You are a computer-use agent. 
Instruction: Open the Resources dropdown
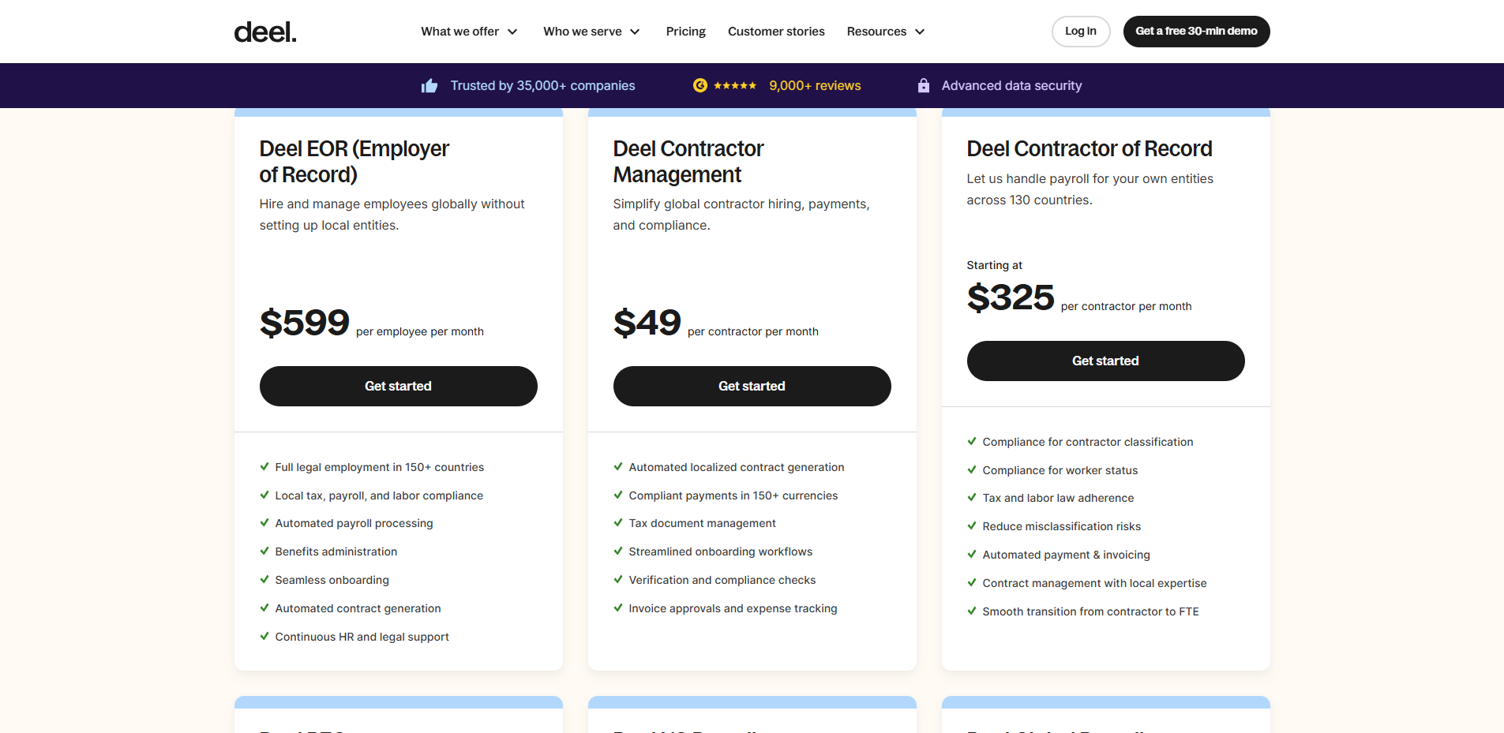886,32
